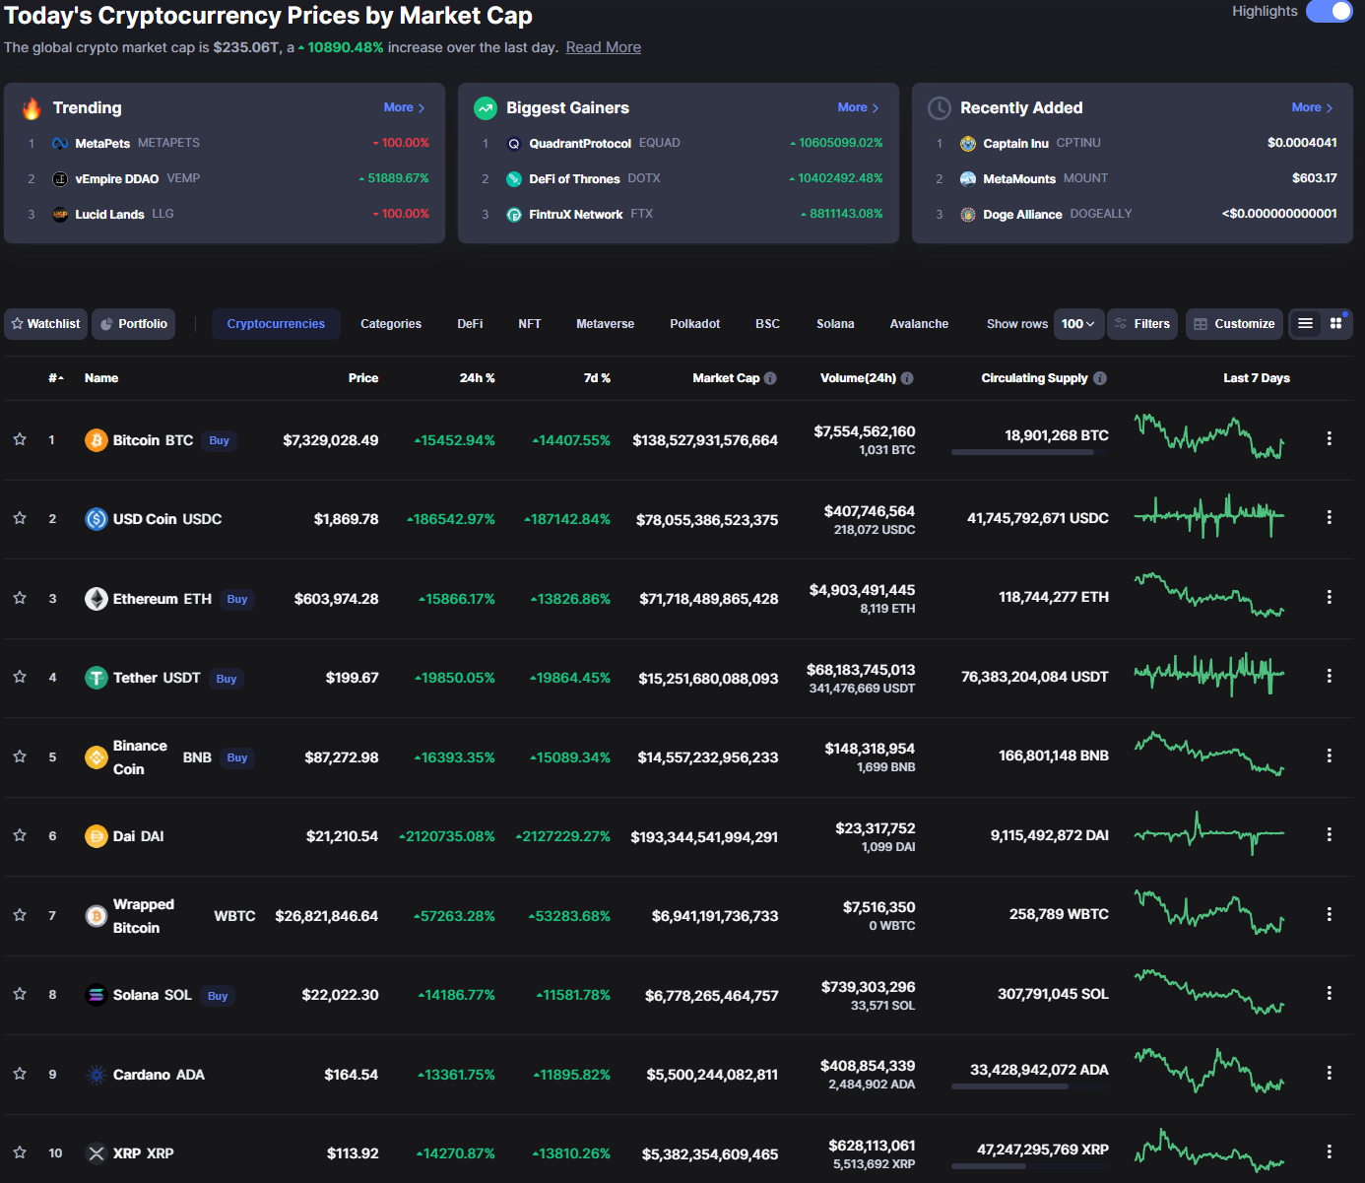
Task: Click the Solana logo icon
Action: pyautogui.click(x=97, y=995)
